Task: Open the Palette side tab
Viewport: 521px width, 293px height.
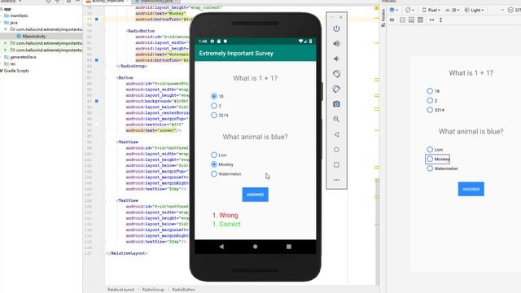Action: click(x=383, y=18)
